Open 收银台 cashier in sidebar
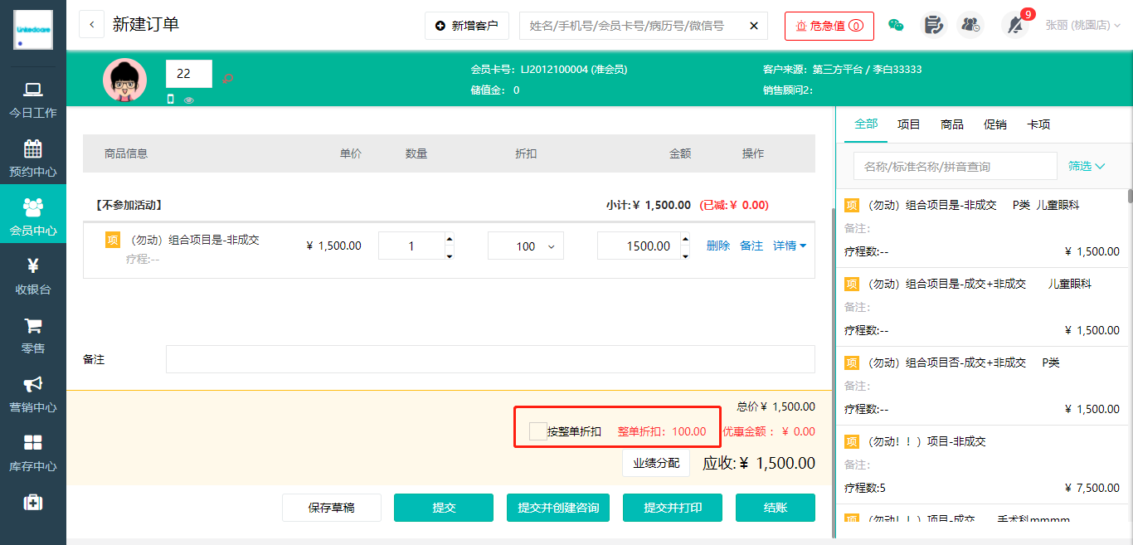 [33, 277]
